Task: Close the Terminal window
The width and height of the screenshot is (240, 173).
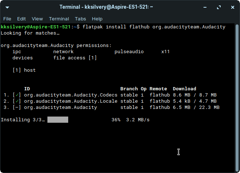Action: (232, 7)
